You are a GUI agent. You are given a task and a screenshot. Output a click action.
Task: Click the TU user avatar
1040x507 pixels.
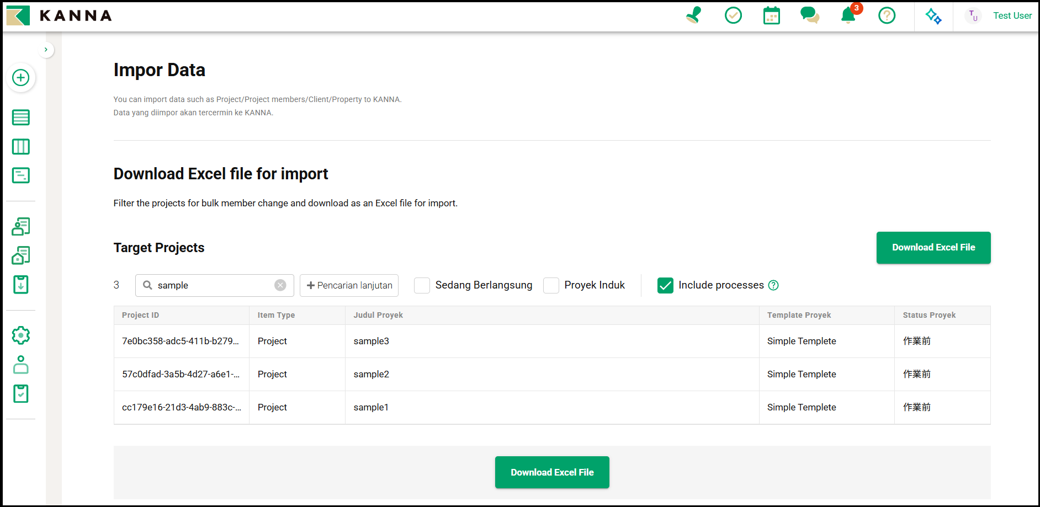(973, 16)
